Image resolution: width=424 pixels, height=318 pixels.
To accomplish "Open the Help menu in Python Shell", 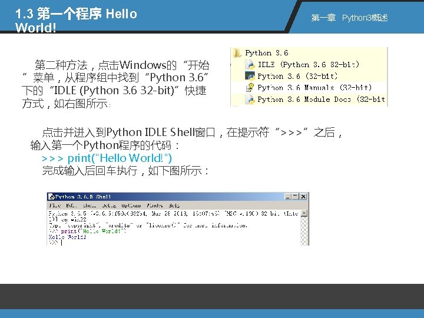I will coord(174,206).
